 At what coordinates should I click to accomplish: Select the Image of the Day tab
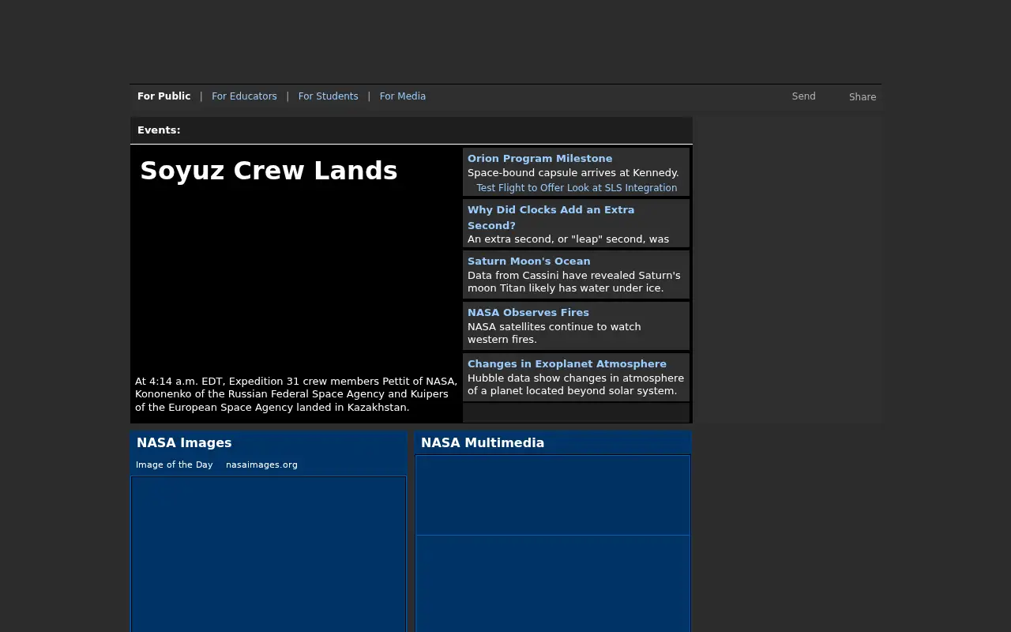[174, 465]
